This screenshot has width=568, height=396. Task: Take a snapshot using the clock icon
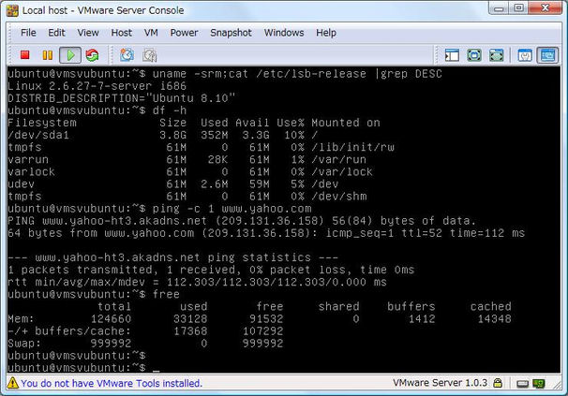[x=127, y=55]
